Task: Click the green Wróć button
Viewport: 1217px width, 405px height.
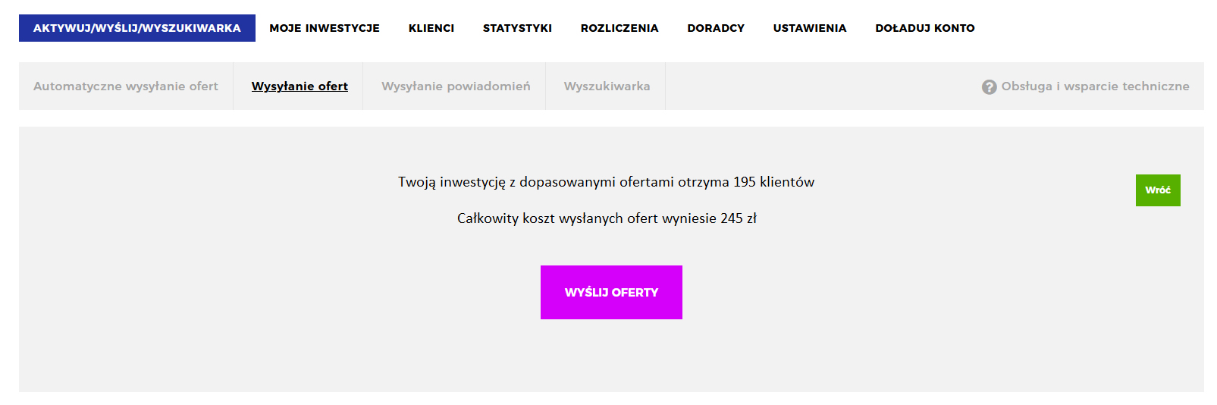Action: pos(1158,190)
